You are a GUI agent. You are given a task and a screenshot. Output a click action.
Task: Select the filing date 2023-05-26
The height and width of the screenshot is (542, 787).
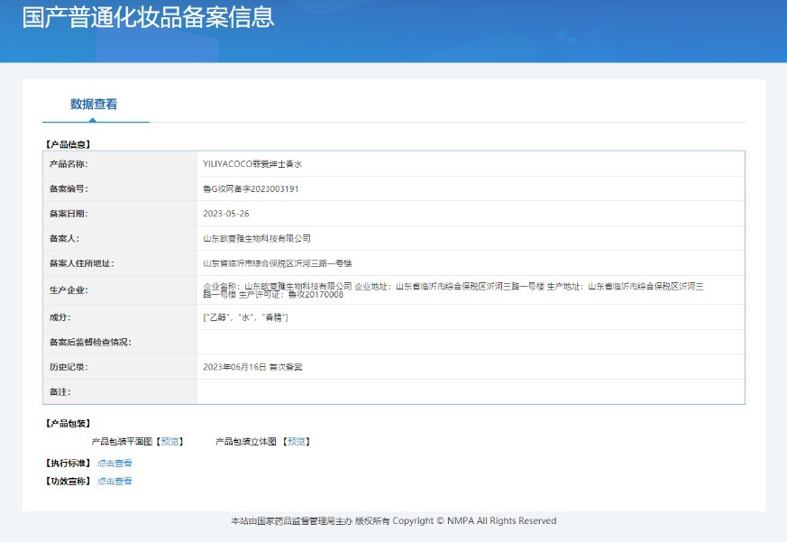coord(226,214)
